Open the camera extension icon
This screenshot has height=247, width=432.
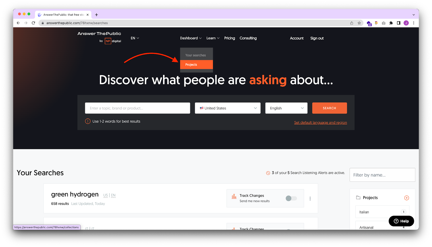(x=383, y=23)
